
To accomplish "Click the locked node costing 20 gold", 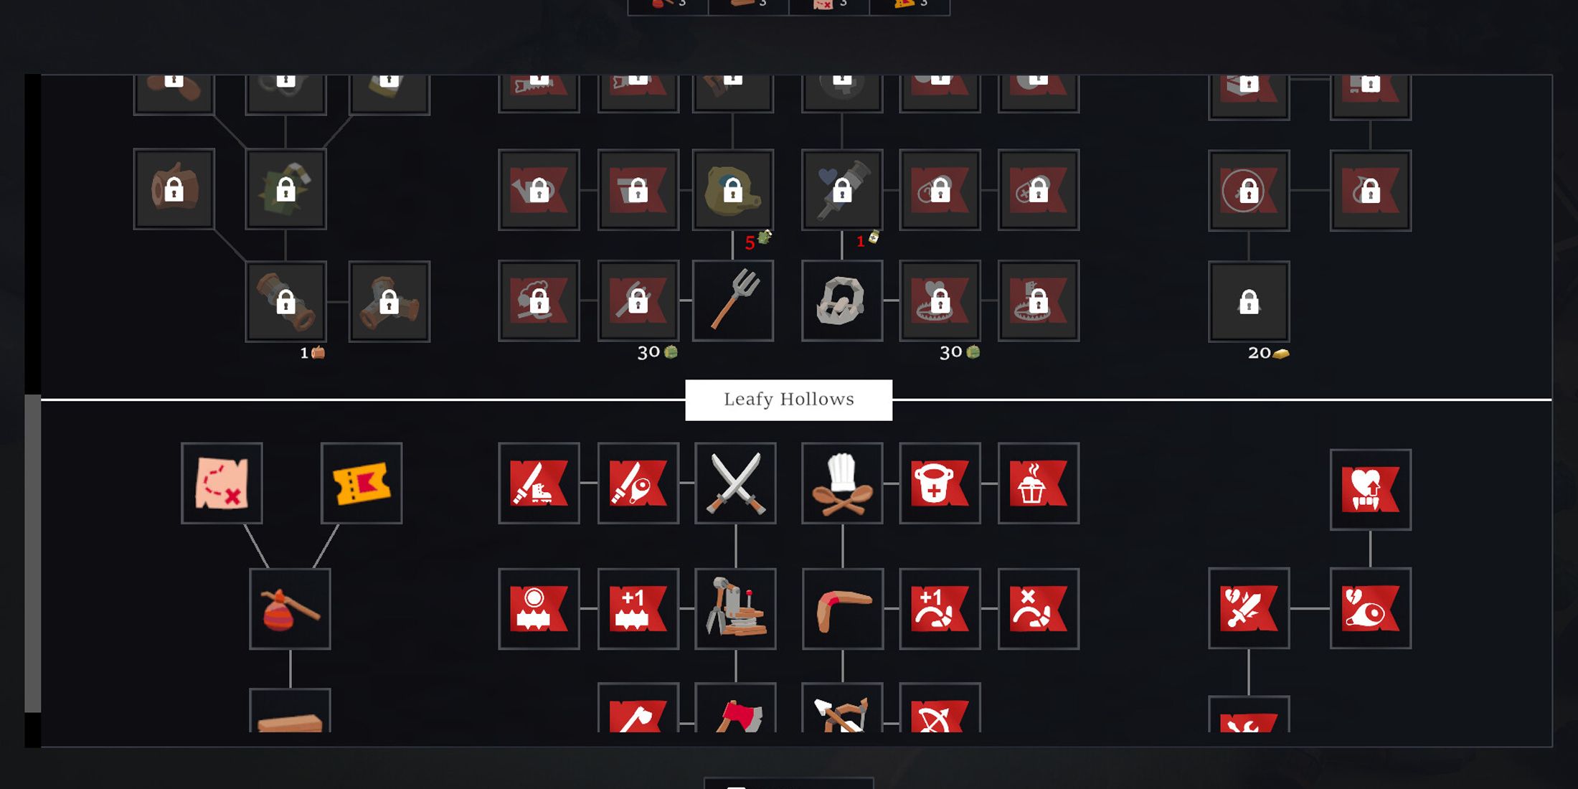I will (1249, 301).
